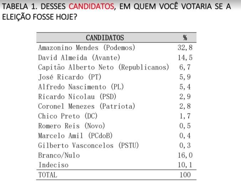Viewport: 241px width, 181px height.
Task: Click the Indeciso row label
Action: 53,165
